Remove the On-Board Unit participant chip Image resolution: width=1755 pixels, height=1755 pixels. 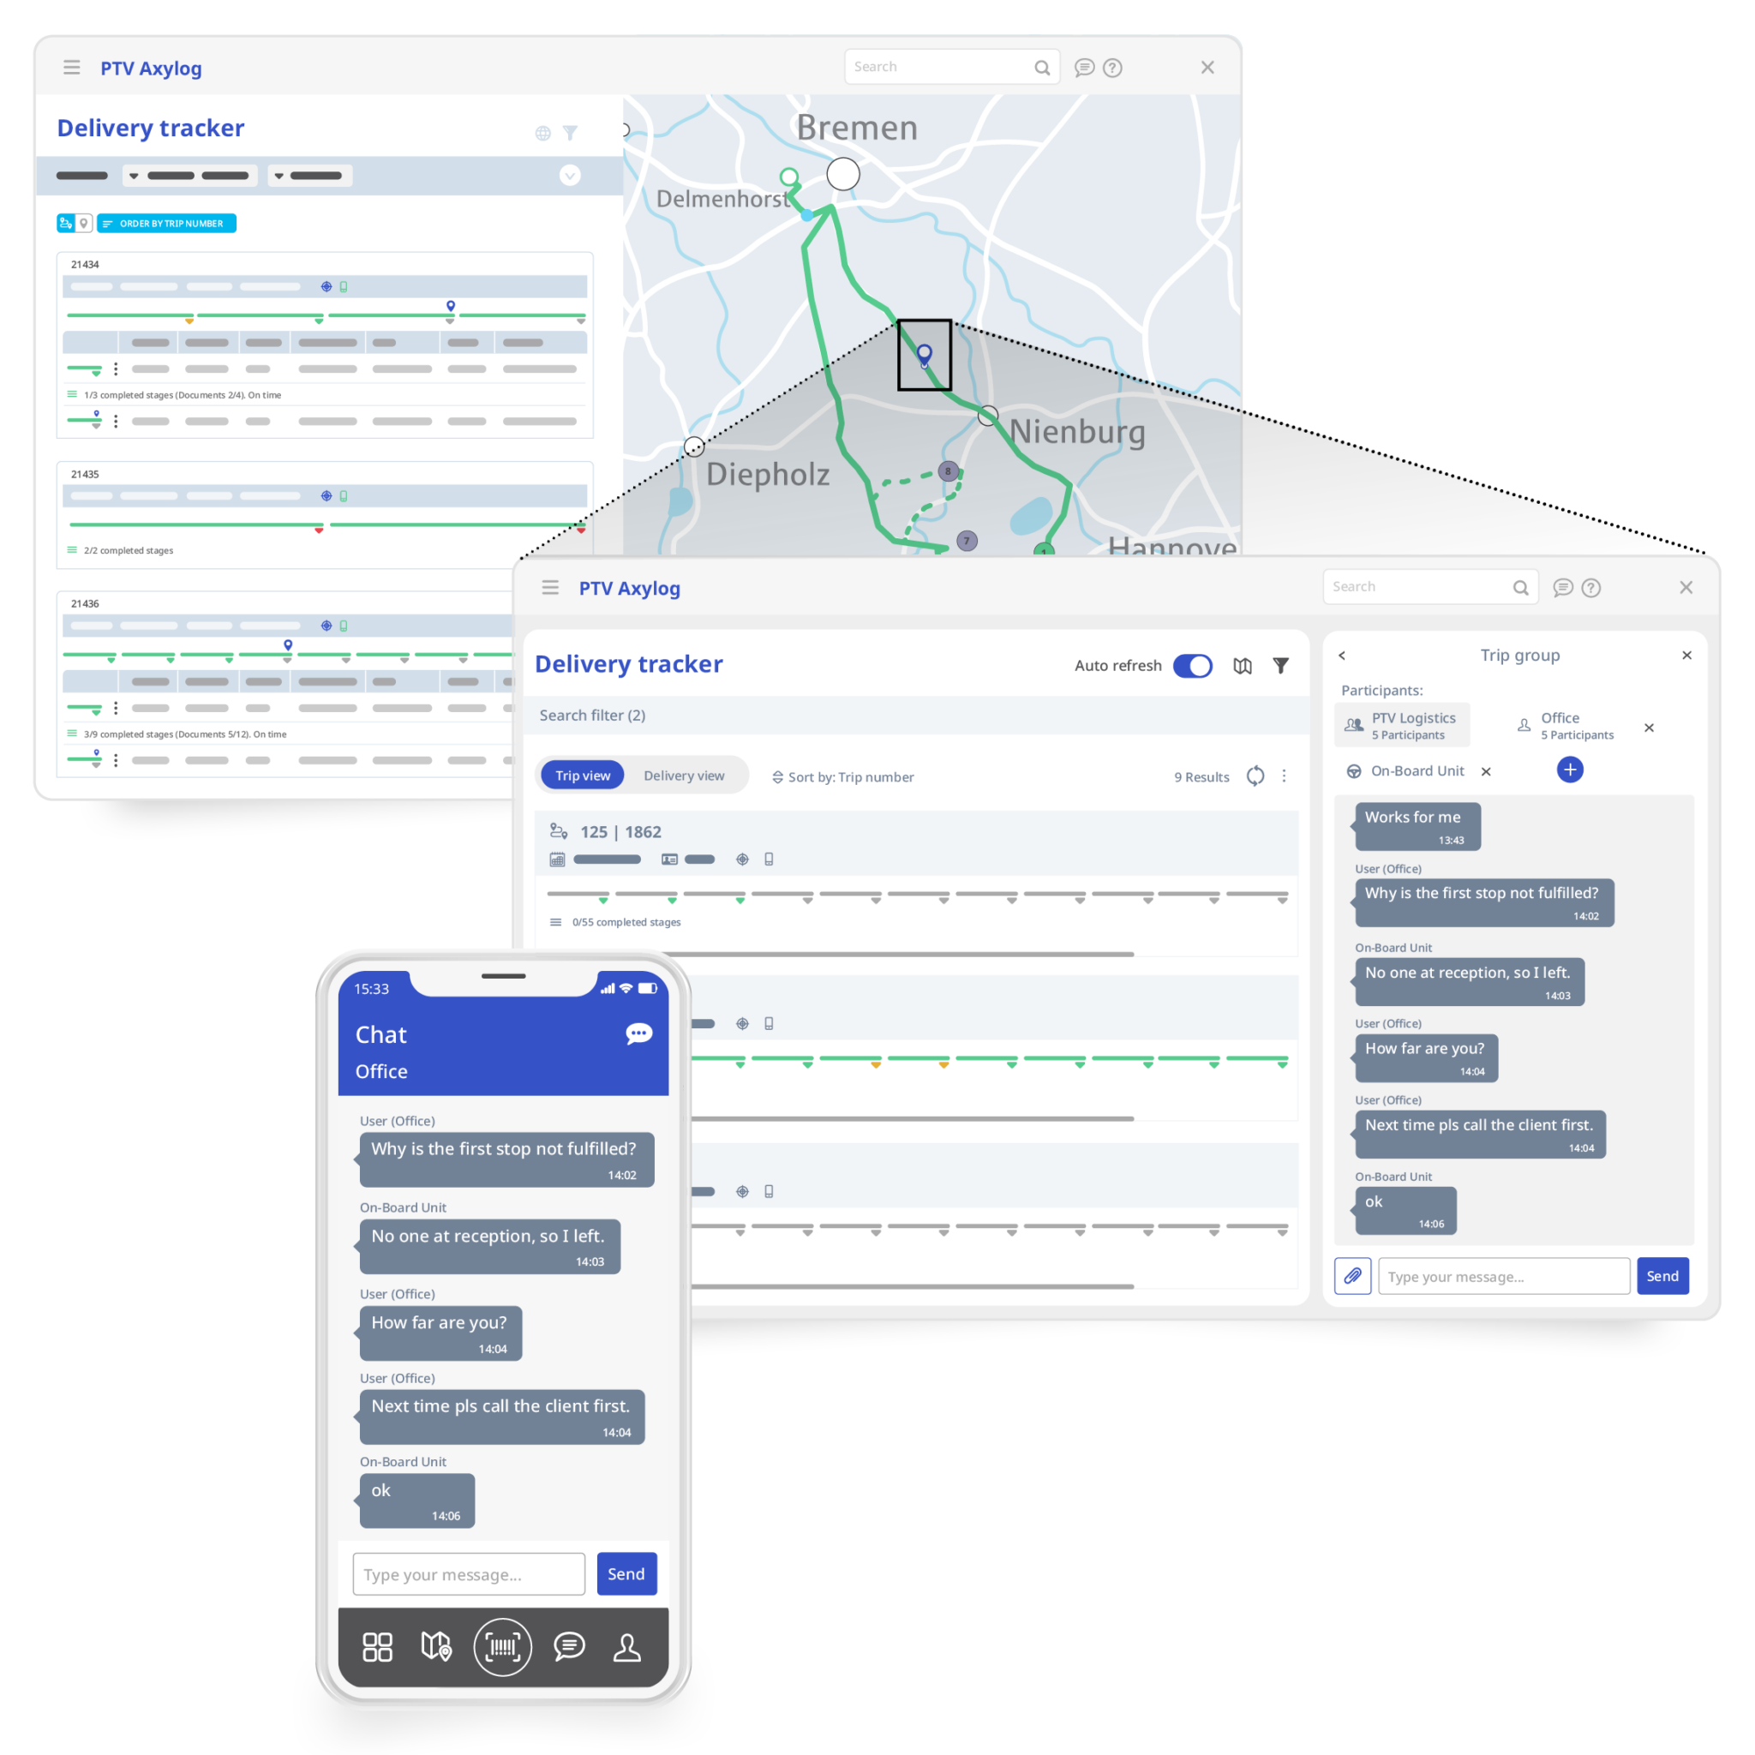pyautogui.click(x=1487, y=771)
